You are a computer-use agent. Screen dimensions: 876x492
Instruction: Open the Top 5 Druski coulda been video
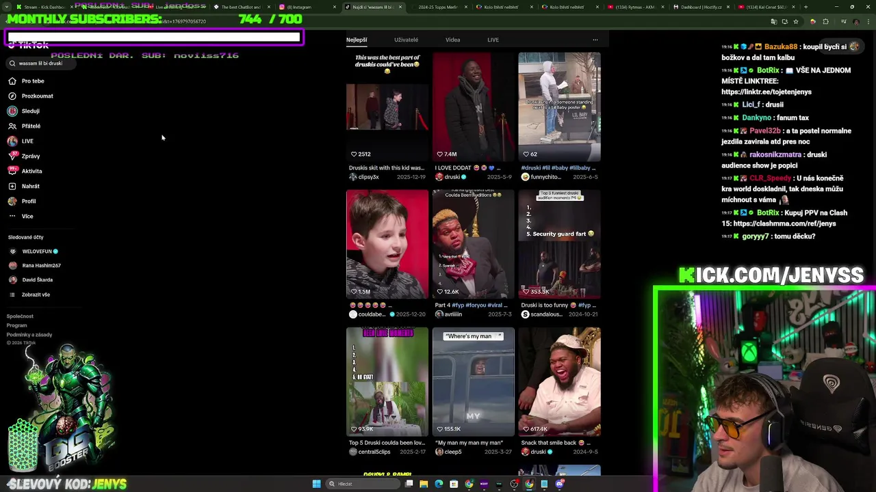pos(387,382)
